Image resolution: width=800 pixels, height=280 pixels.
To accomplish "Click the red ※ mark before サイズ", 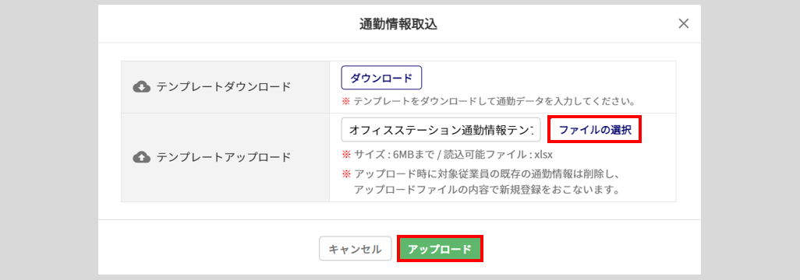I will click(x=346, y=154).
